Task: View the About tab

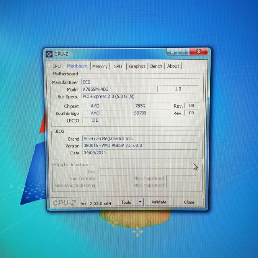Action: pyautogui.click(x=173, y=66)
